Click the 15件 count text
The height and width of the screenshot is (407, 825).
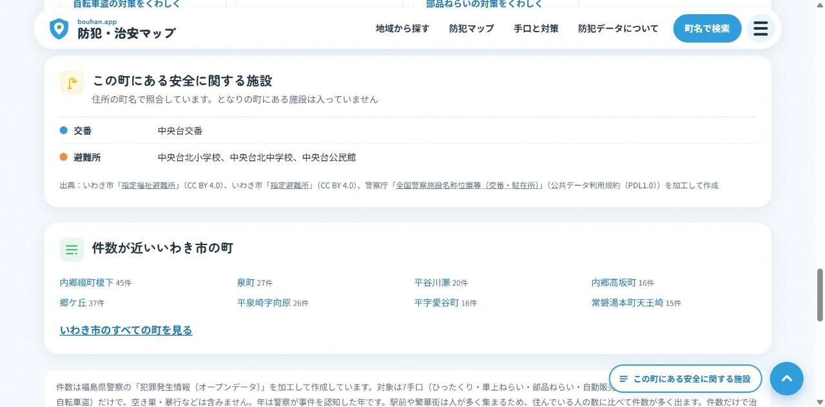pos(674,303)
